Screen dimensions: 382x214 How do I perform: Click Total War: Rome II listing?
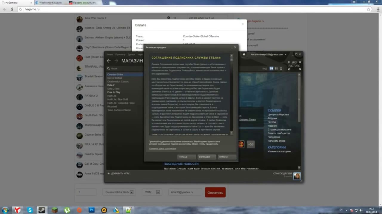coord(95,18)
